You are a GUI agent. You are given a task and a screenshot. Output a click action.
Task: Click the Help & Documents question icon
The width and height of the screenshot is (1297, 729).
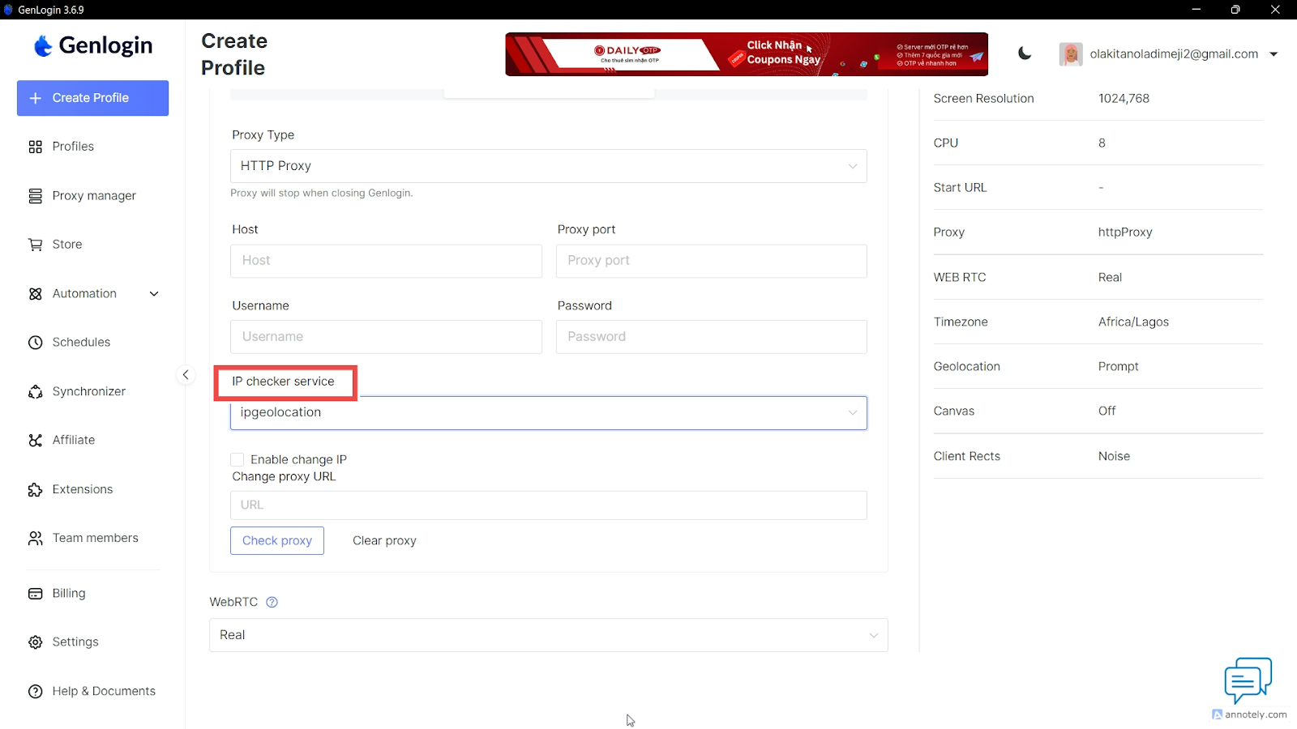[x=35, y=692]
